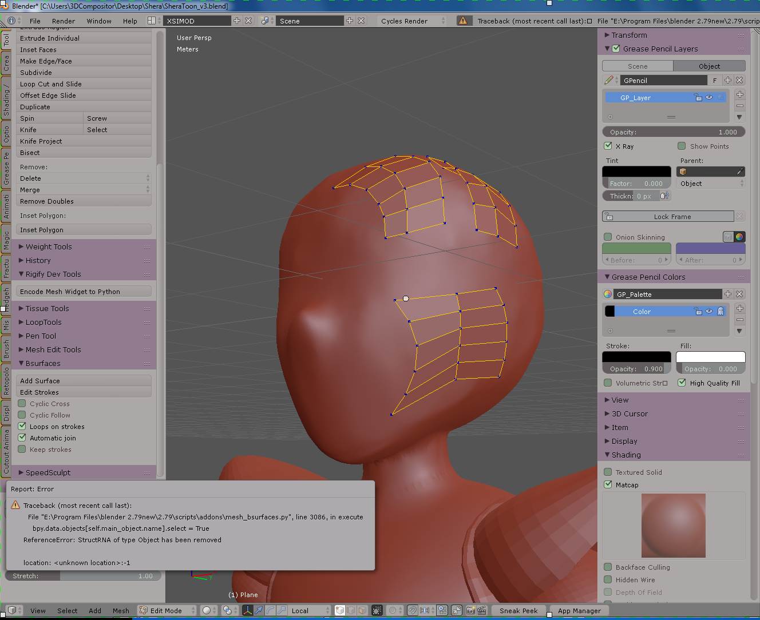Click the Add Surface button

84,380
